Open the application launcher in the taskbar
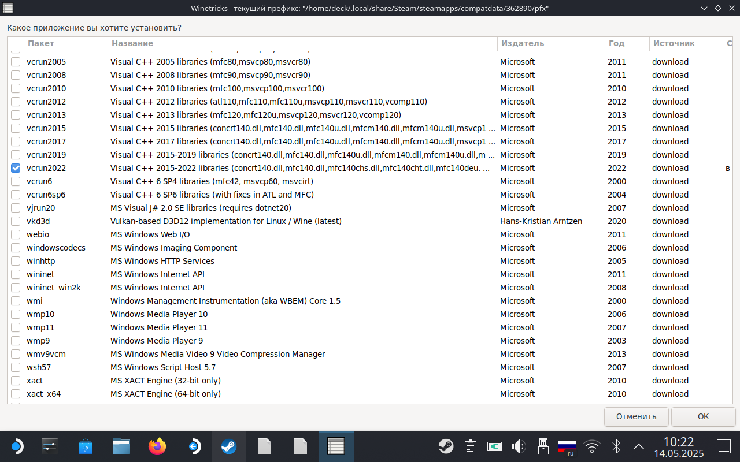740x462 pixels. click(x=17, y=446)
